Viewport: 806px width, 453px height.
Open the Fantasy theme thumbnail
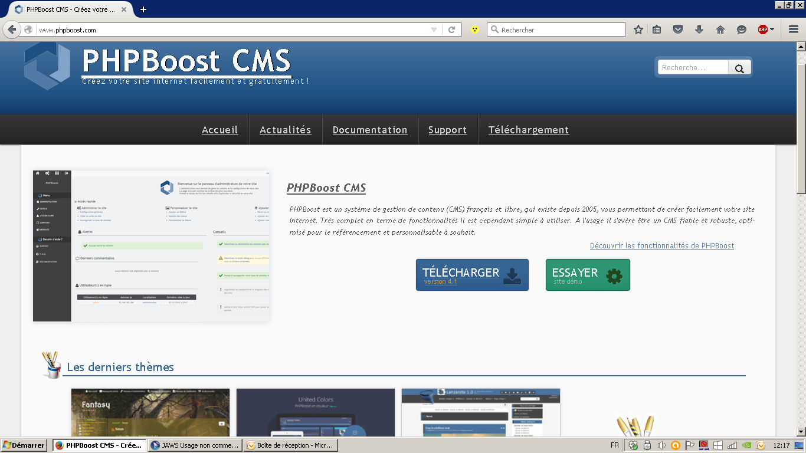click(150, 412)
